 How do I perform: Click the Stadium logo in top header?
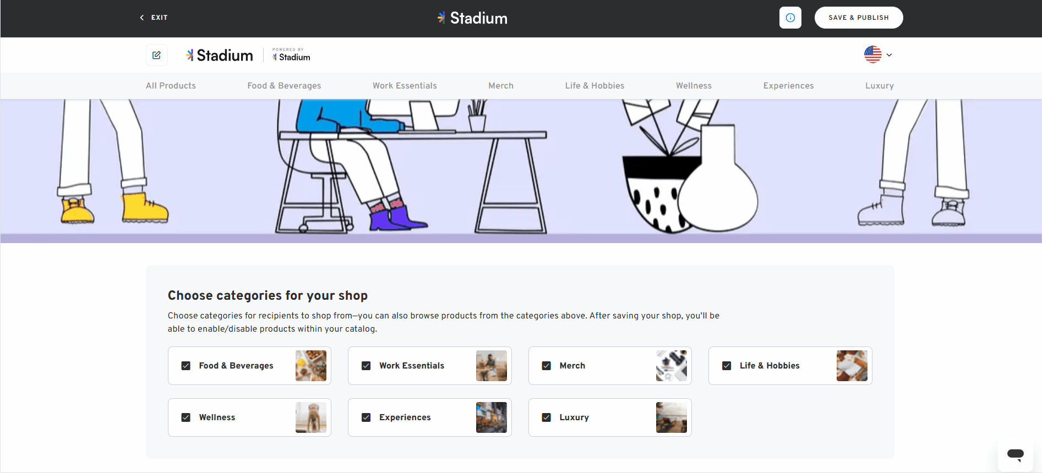472,18
